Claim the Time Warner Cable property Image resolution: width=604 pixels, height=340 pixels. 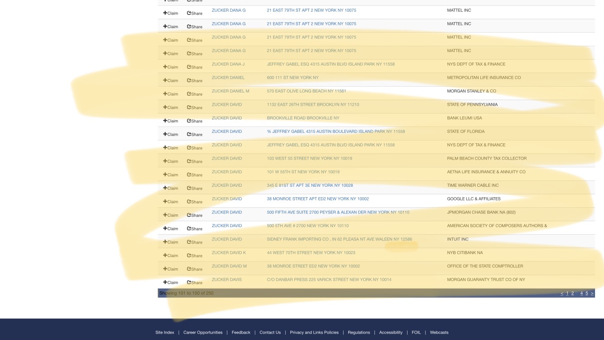click(x=171, y=188)
